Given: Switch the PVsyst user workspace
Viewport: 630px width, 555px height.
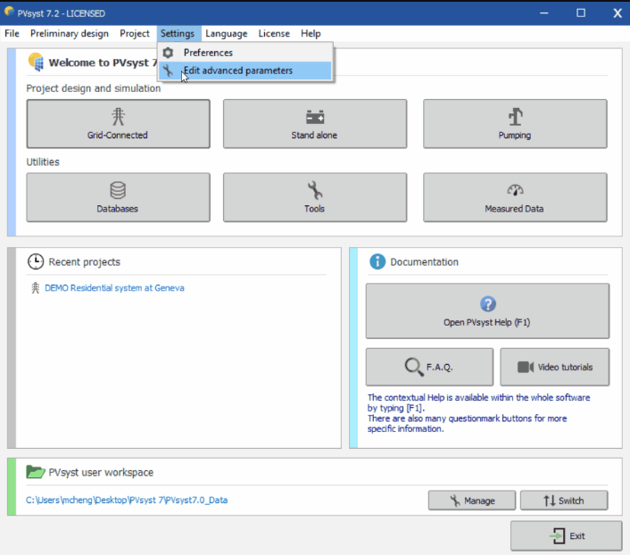Looking at the screenshot, I should [564, 501].
